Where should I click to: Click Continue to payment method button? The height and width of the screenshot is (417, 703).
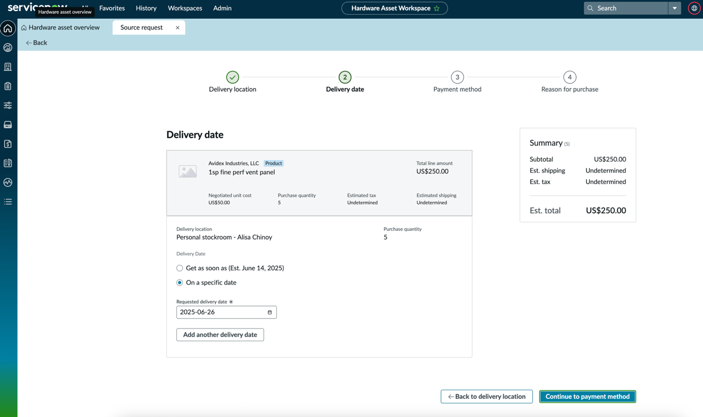[588, 396]
